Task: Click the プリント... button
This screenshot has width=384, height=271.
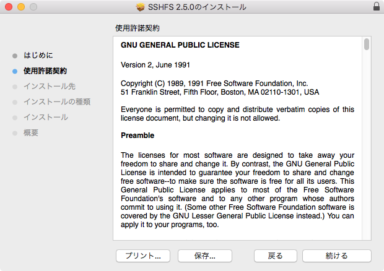Action: 143,256
